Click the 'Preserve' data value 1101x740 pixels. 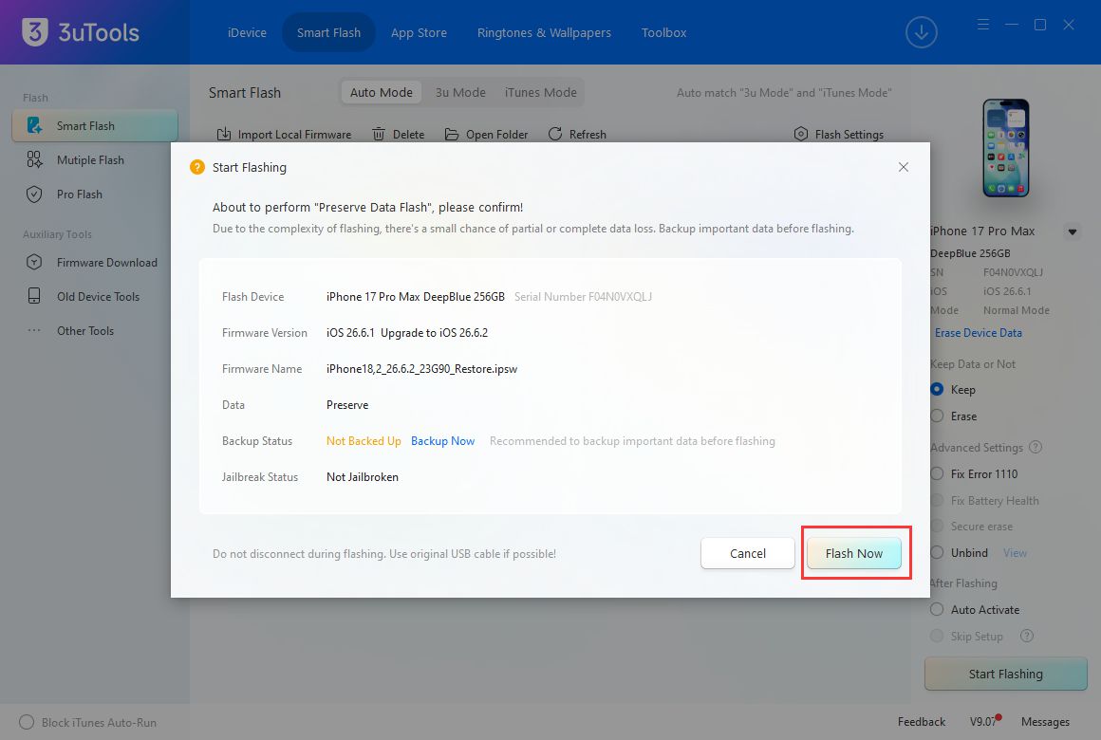click(x=347, y=404)
